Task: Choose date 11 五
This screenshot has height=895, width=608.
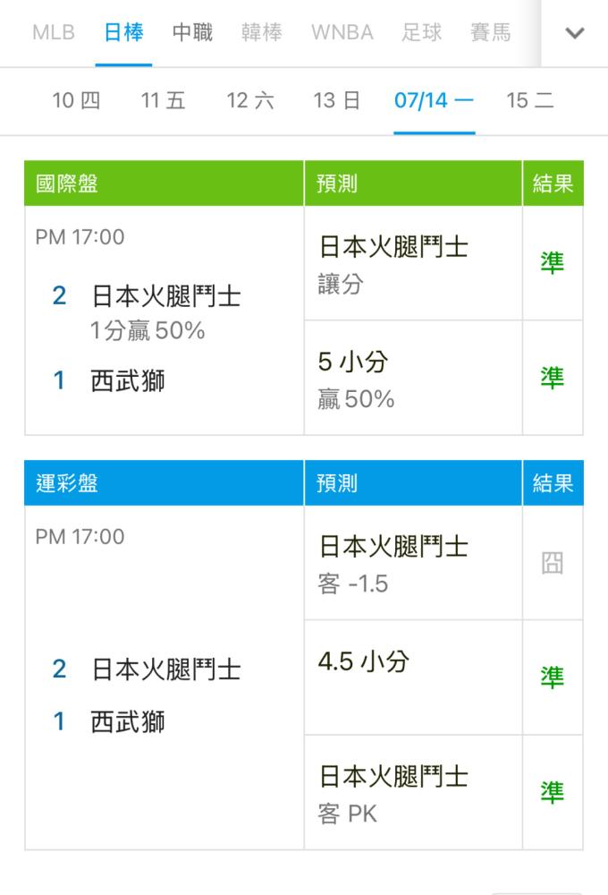Action: (x=163, y=101)
